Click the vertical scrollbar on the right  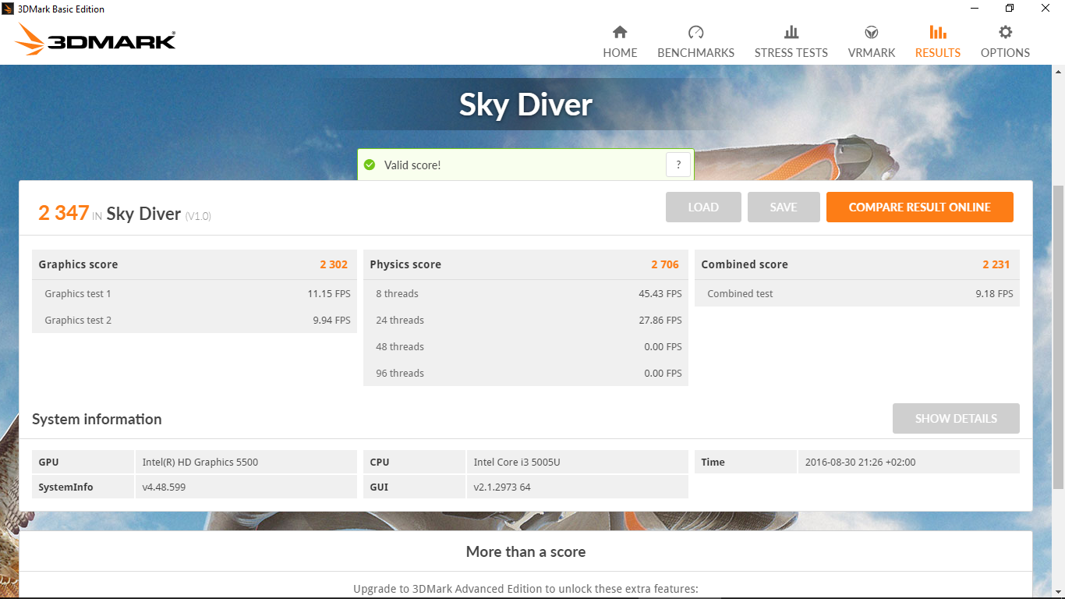[x=1058, y=335]
